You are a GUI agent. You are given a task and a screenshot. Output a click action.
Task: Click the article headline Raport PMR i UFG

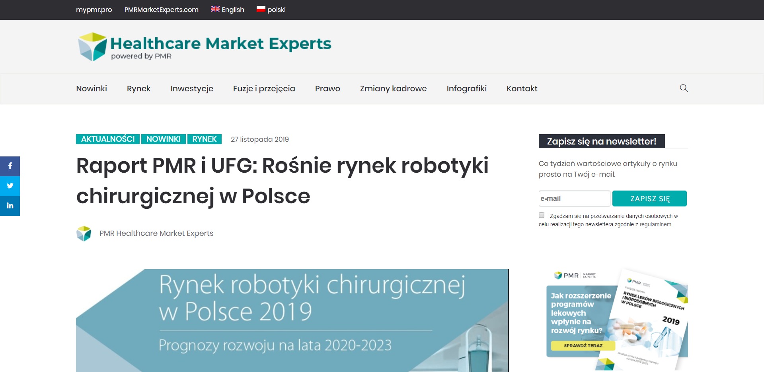tap(282, 181)
